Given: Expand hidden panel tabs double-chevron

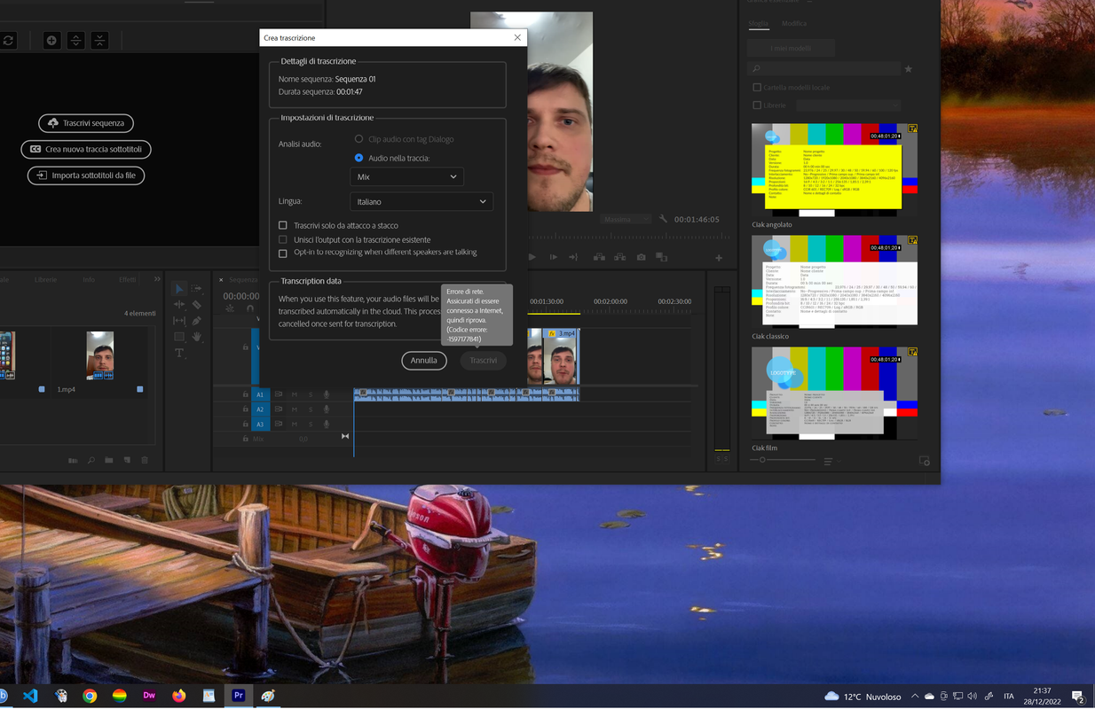Looking at the screenshot, I should coord(157,279).
